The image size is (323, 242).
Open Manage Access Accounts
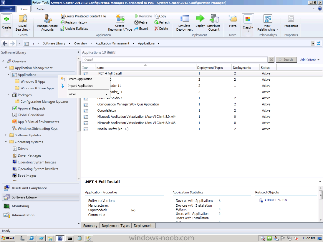[47, 23]
